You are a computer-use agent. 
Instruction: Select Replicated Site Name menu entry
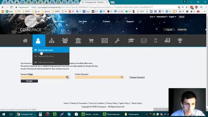[x=51, y=56]
